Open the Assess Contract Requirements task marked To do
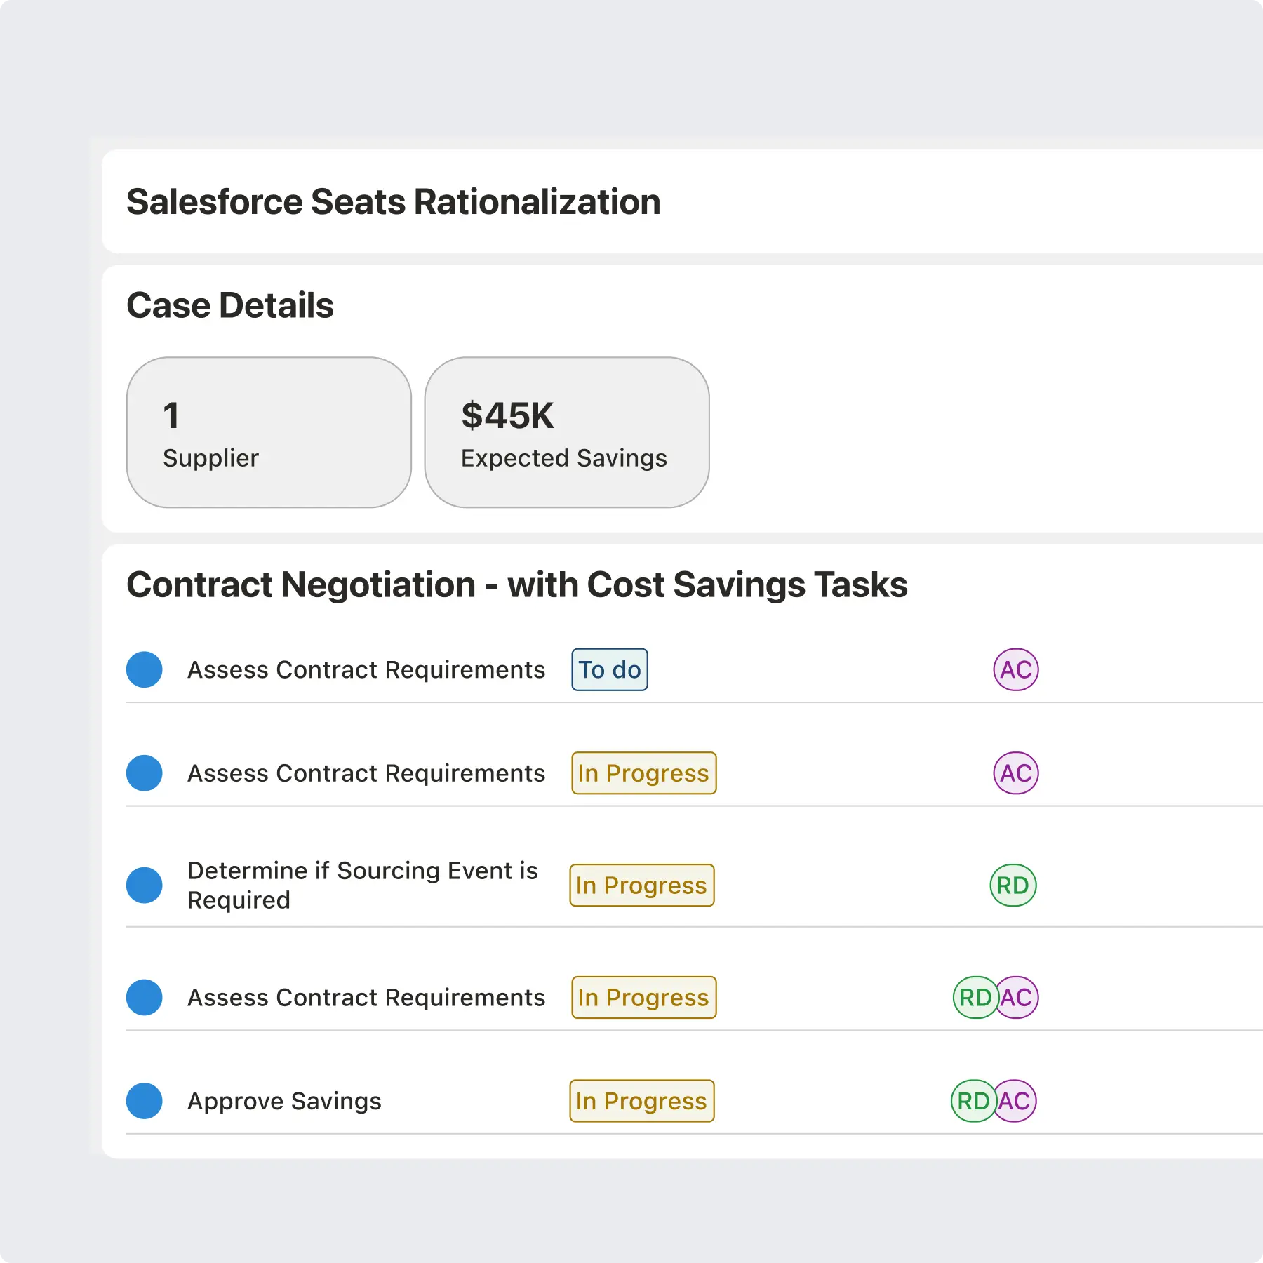1263x1263 pixels. 366,669
